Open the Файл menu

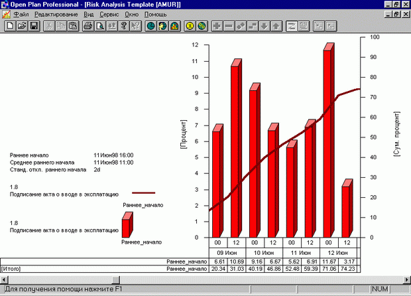(x=20, y=14)
